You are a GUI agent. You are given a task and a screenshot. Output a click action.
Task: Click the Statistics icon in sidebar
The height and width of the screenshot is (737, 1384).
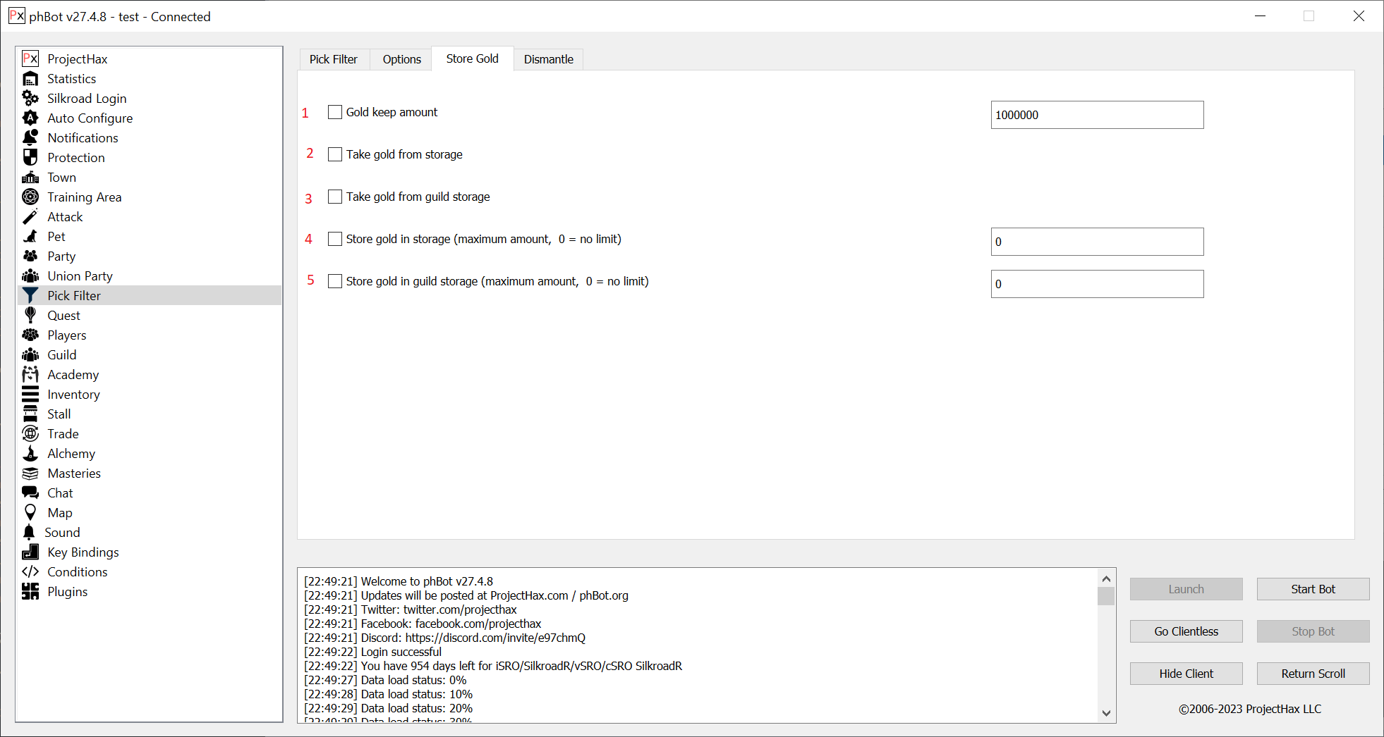tap(30, 79)
